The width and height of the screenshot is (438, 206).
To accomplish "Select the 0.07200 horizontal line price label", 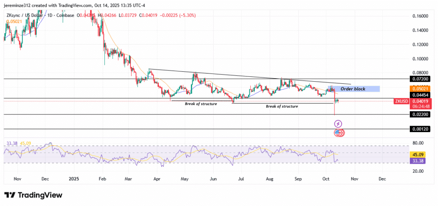I will point(420,79).
